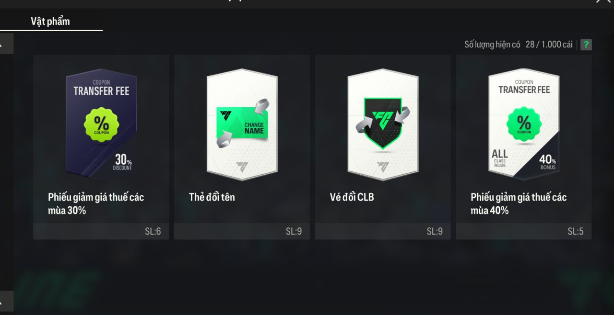Click the green question mark help icon
The image size is (614, 315).
[x=586, y=45]
